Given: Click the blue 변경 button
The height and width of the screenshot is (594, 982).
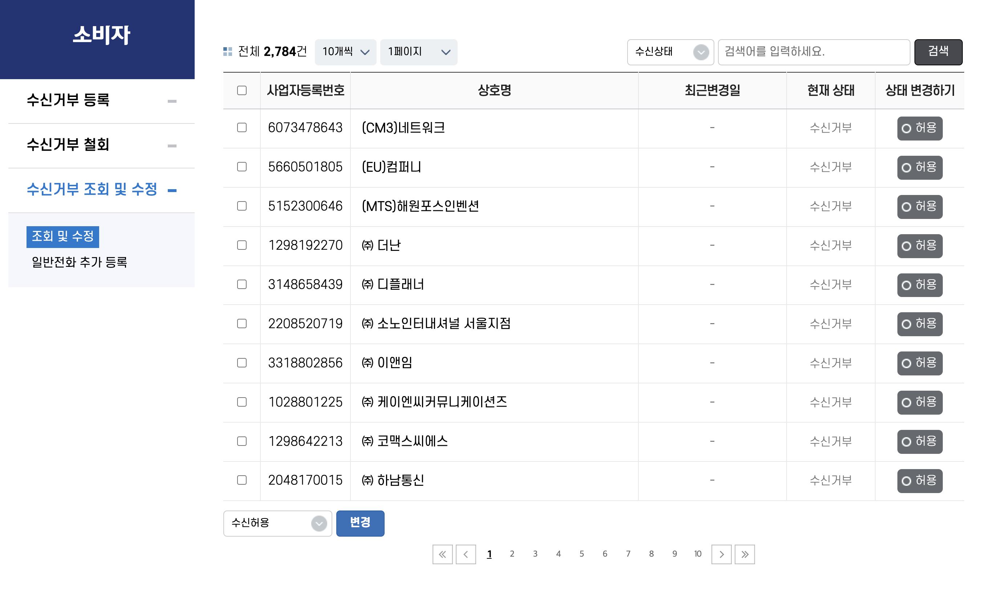Looking at the screenshot, I should (x=360, y=523).
